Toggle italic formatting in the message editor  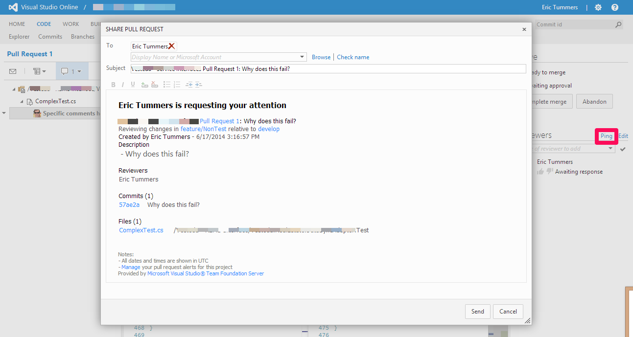click(122, 85)
